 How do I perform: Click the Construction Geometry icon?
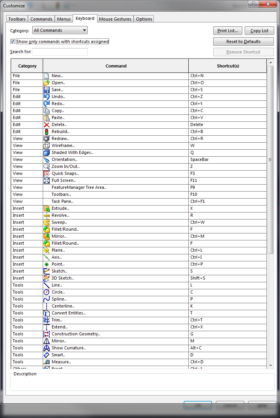[47, 334]
